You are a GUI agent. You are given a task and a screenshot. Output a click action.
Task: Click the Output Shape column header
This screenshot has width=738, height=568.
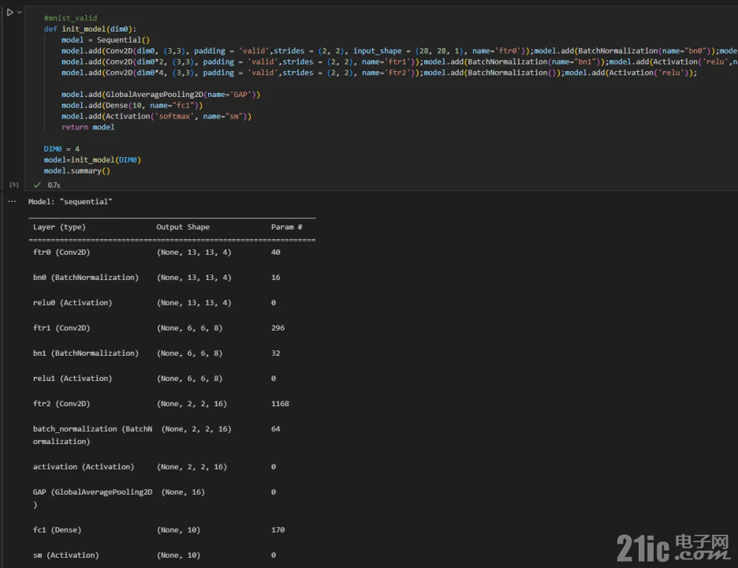183,227
